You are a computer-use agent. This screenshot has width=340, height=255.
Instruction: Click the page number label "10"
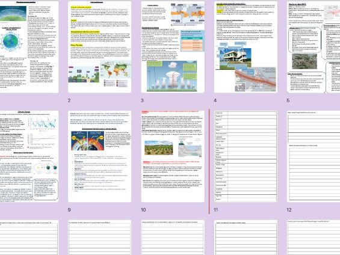point(143,210)
